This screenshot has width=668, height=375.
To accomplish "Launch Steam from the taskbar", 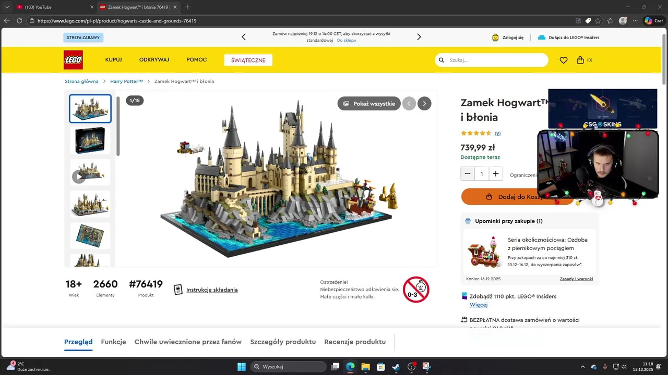I will [x=396, y=367].
